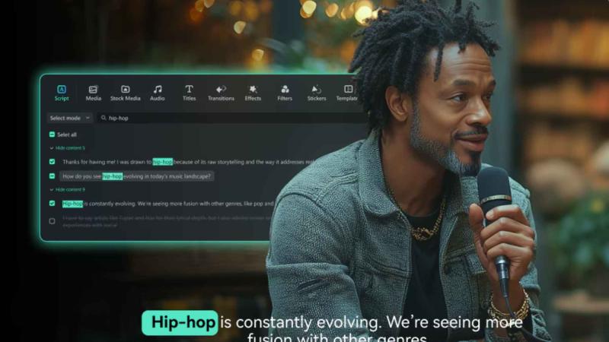
Task: Check the unselected last script line checkbox
Action: [52, 221]
